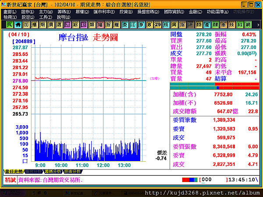Open the 功能選擇(A) menu

[x=218, y=12]
